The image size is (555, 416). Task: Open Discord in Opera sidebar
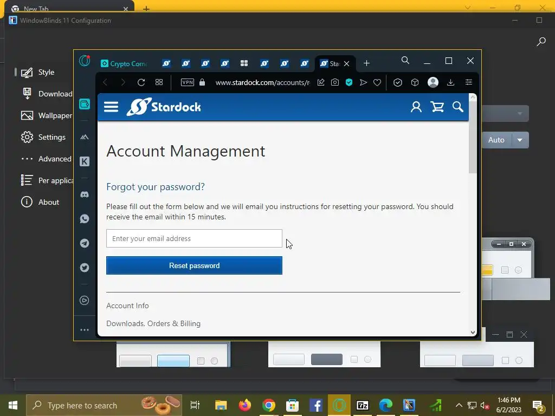click(84, 194)
